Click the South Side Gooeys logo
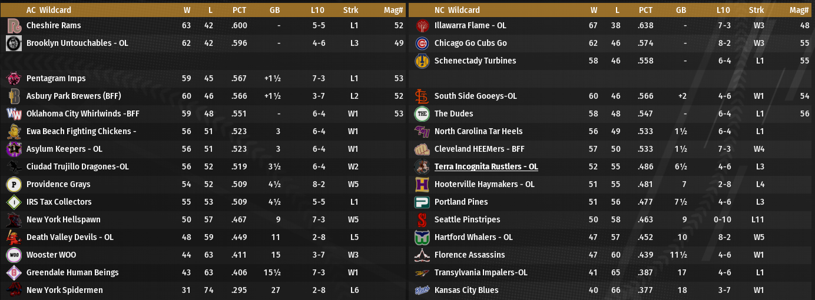 (422, 96)
